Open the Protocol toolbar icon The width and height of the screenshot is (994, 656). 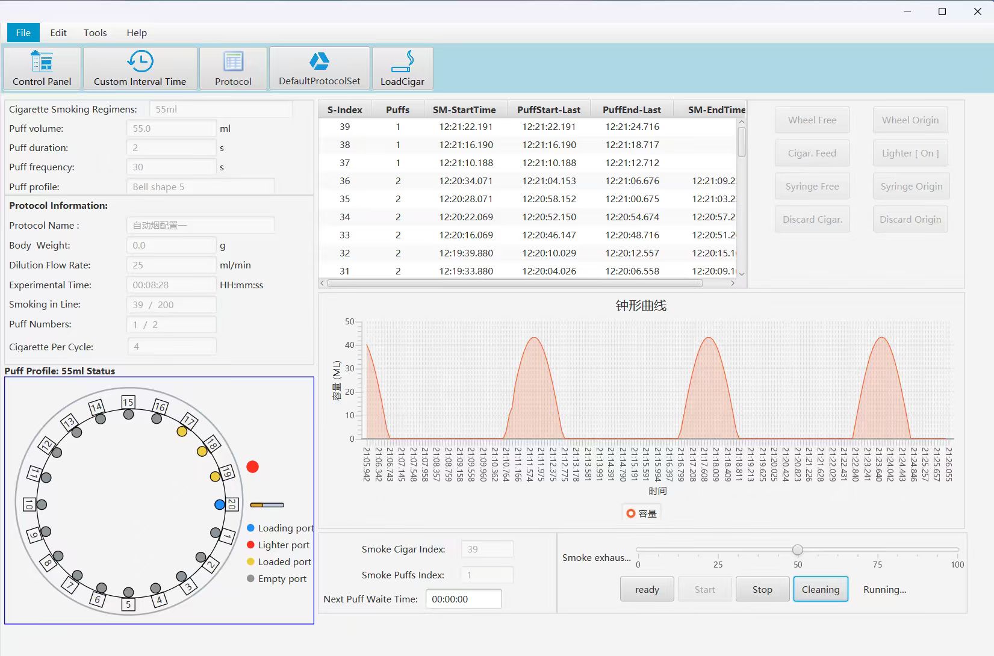click(x=233, y=61)
